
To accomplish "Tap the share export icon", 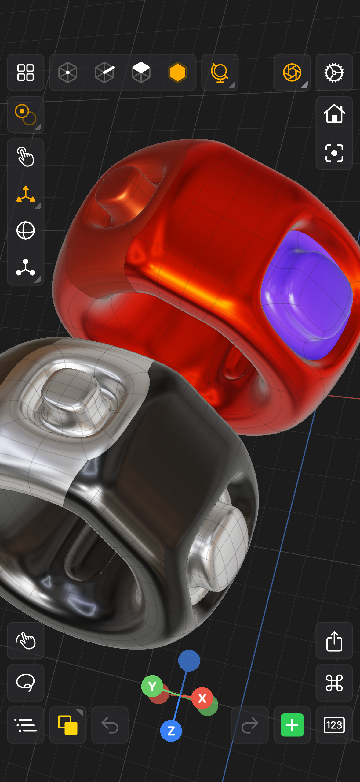I will 334,640.
